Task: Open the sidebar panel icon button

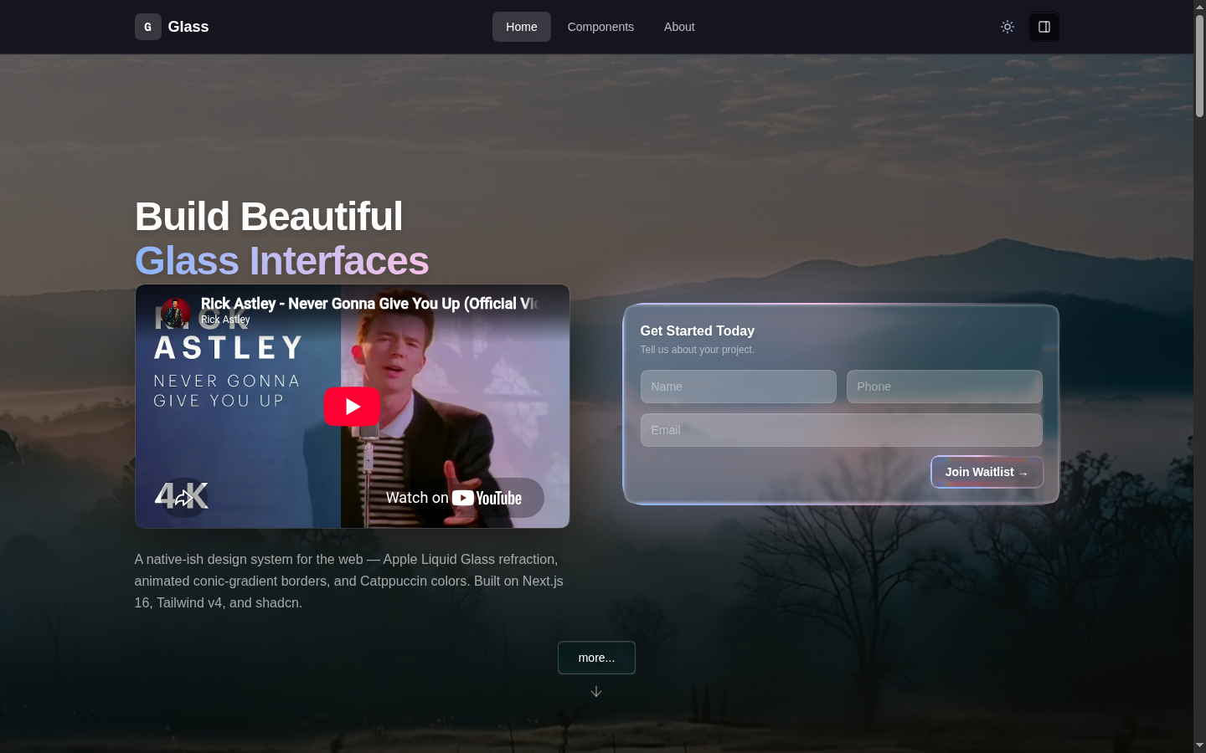Action: point(1044,27)
